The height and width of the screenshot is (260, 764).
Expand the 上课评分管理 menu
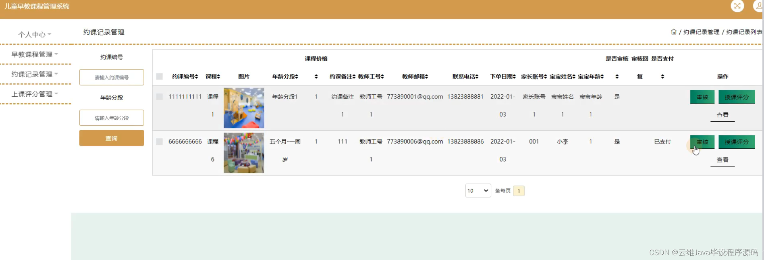[35, 94]
